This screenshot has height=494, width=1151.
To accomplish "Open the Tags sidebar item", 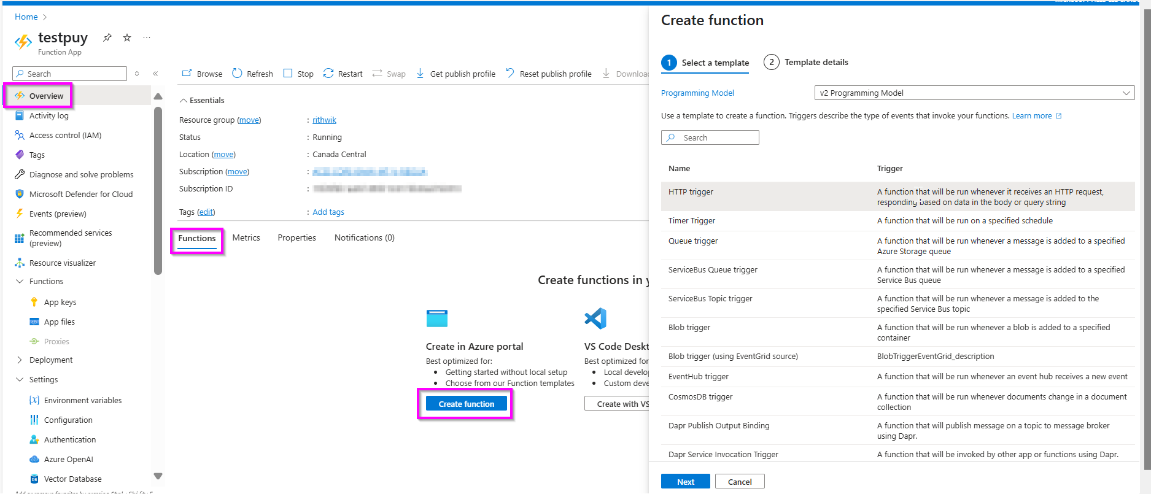I will [37, 155].
